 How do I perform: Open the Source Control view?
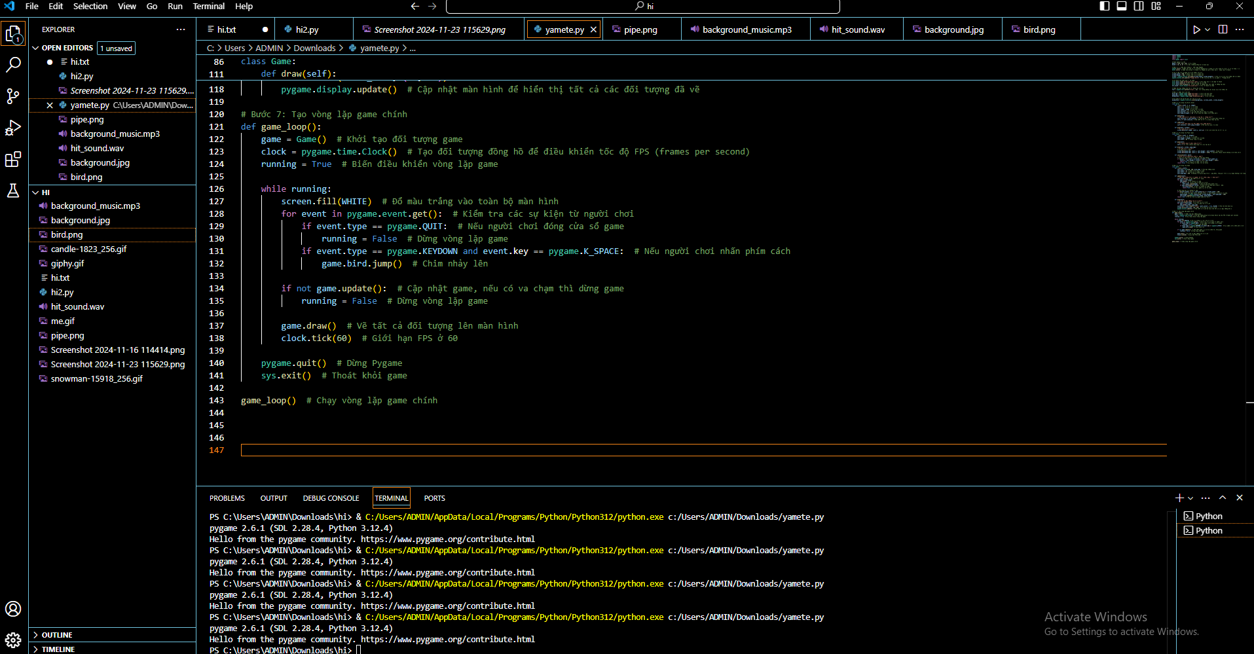[x=14, y=96]
